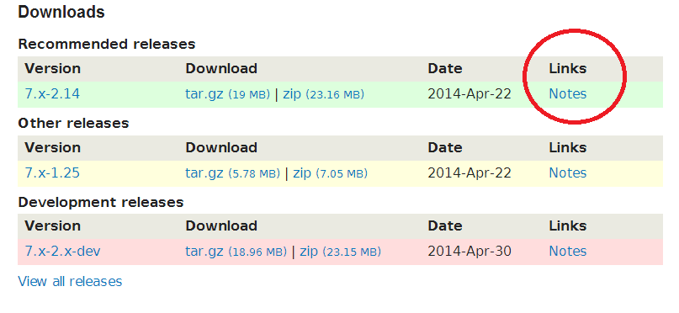
Task: Open Notes for the recommended 7.x-2.14 release
Action: pos(568,94)
